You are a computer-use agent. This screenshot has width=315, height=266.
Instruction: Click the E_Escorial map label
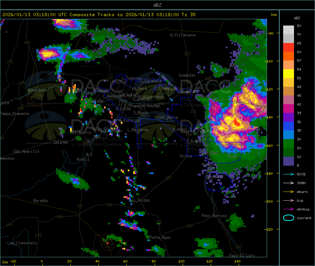pyautogui.click(x=130, y=120)
